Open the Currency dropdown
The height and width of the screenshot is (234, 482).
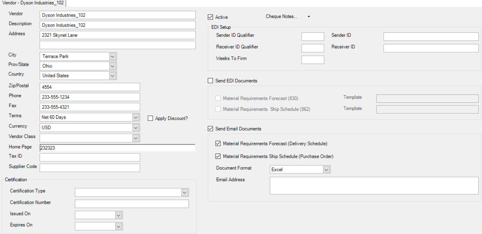pos(136,127)
